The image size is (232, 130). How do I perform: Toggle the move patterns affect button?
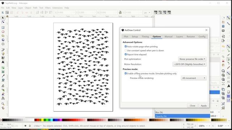tap(169, 12)
